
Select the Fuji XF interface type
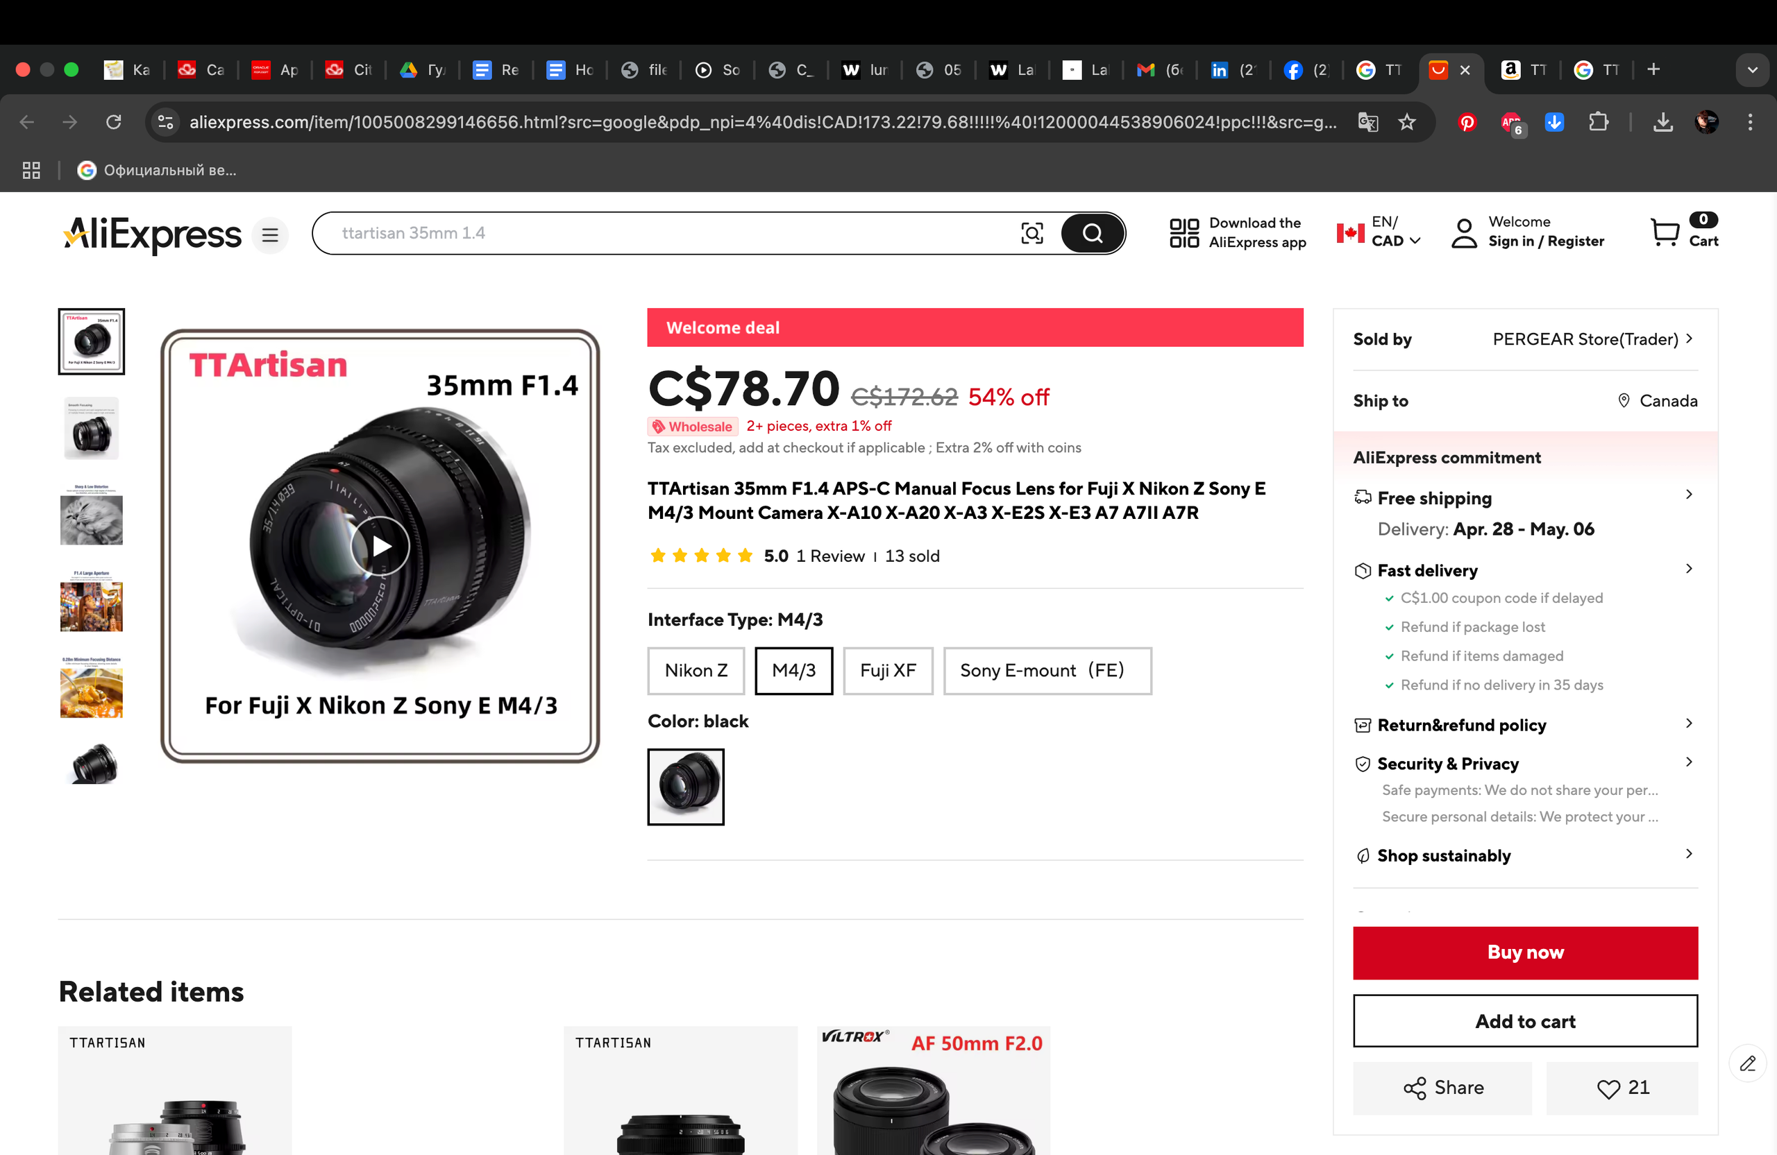click(x=888, y=670)
